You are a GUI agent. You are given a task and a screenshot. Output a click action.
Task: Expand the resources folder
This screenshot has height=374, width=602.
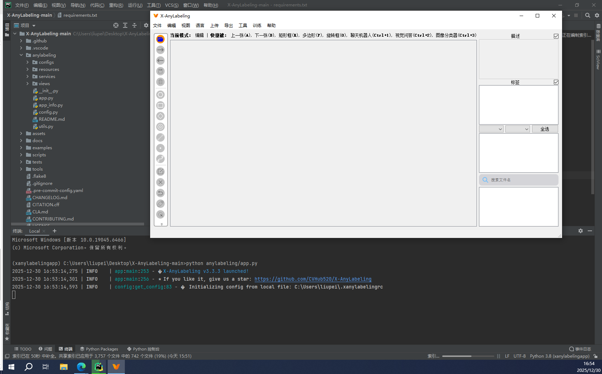pos(27,69)
